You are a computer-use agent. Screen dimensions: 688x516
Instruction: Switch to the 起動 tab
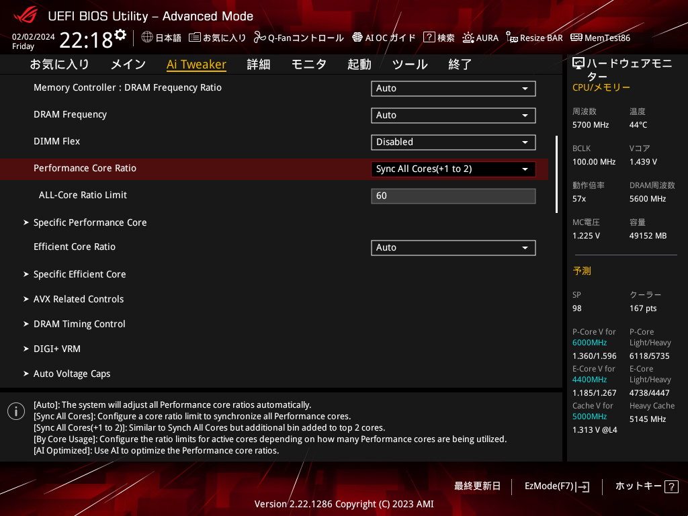pos(359,64)
